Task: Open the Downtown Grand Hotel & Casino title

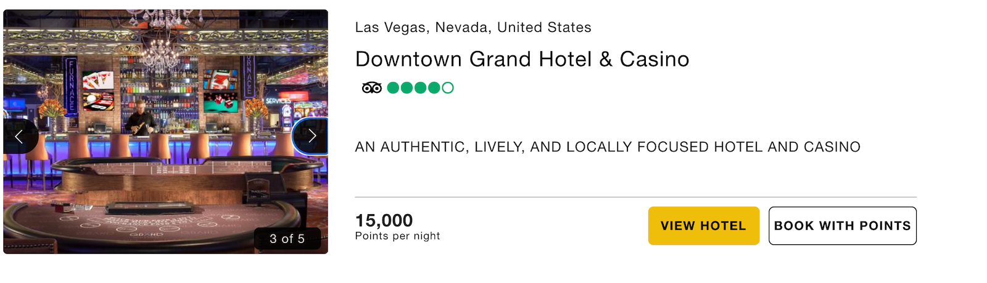Action: click(522, 59)
